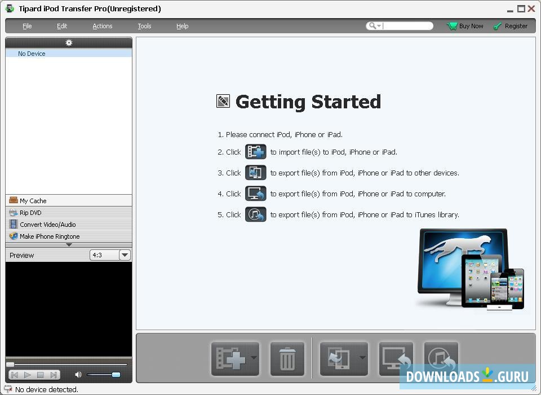
Task: Click the preview playback seek bar
Action: tap(67, 364)
